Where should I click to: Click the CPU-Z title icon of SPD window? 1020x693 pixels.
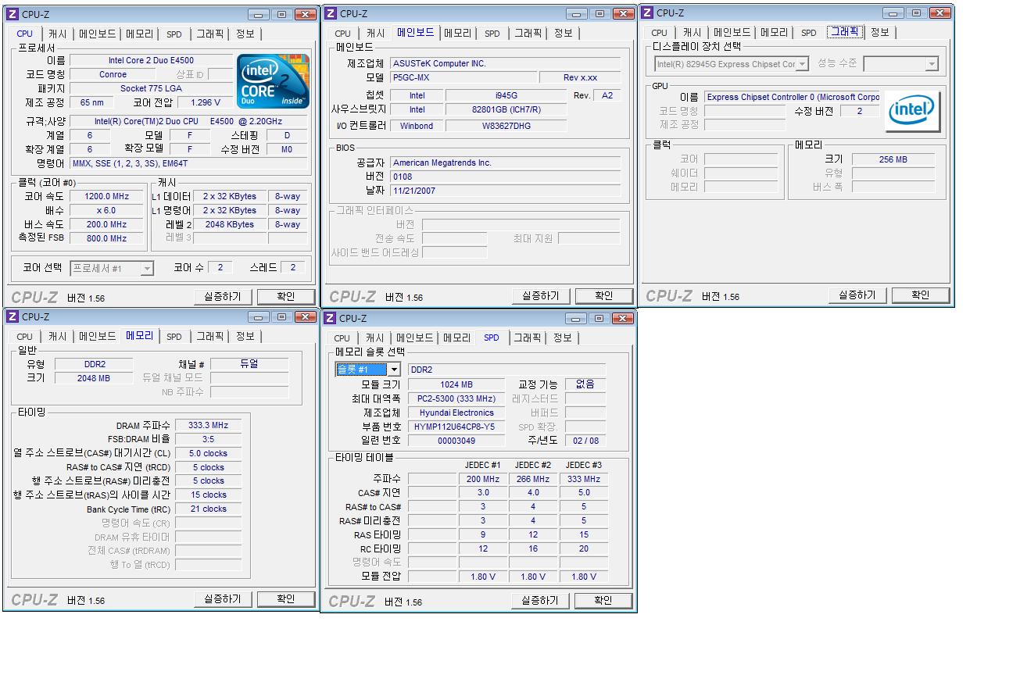click(x=331, y=318)
